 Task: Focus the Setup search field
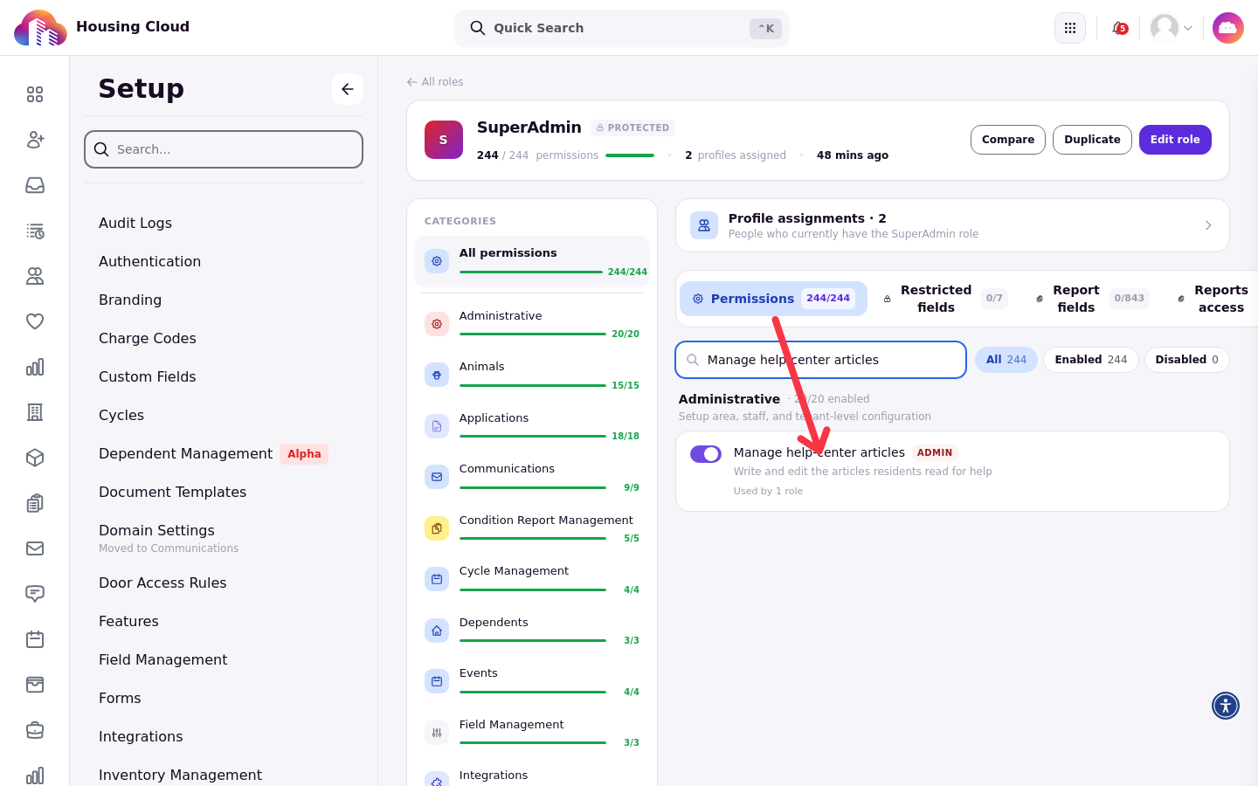224,149
